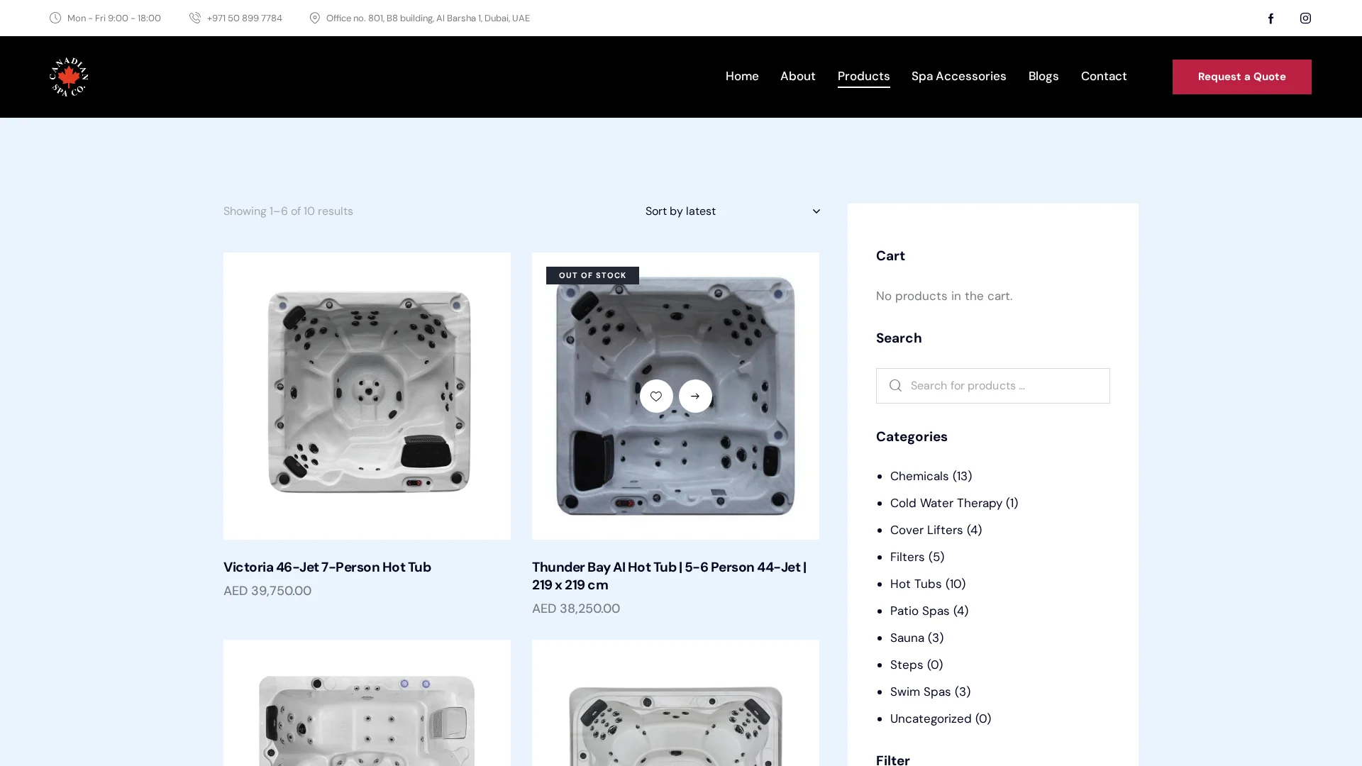Click the Request a Quote button
The image size is (1362, 766).
(x=1241, y=77)
